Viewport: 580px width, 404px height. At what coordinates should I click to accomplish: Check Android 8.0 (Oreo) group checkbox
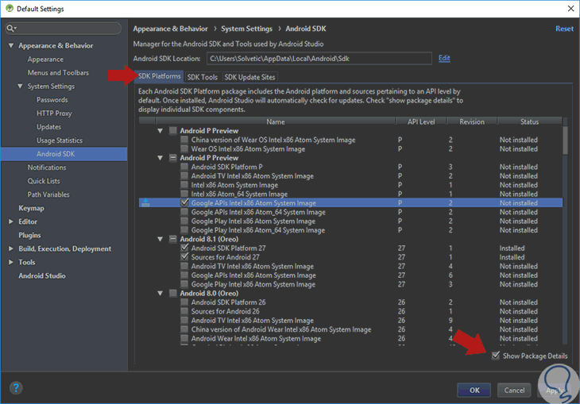172,293
